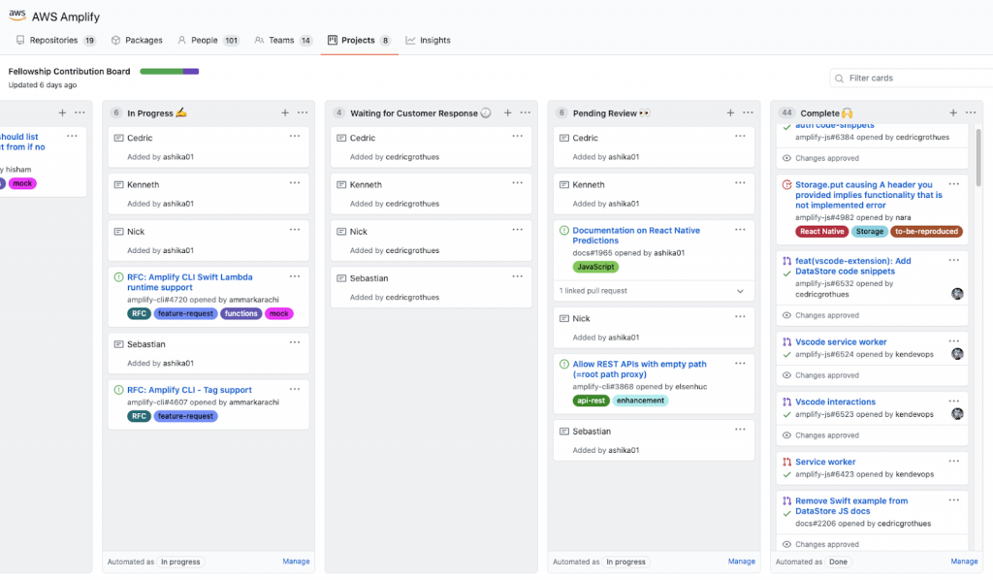Click feature-request label on Tag support card
Image resolution: width=993 pixels, height=580 pixels.
pyautogui.click(x=185, y=417)
